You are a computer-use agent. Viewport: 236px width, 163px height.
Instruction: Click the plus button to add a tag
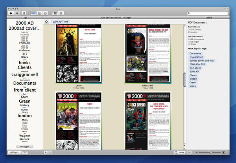[46, 152]
